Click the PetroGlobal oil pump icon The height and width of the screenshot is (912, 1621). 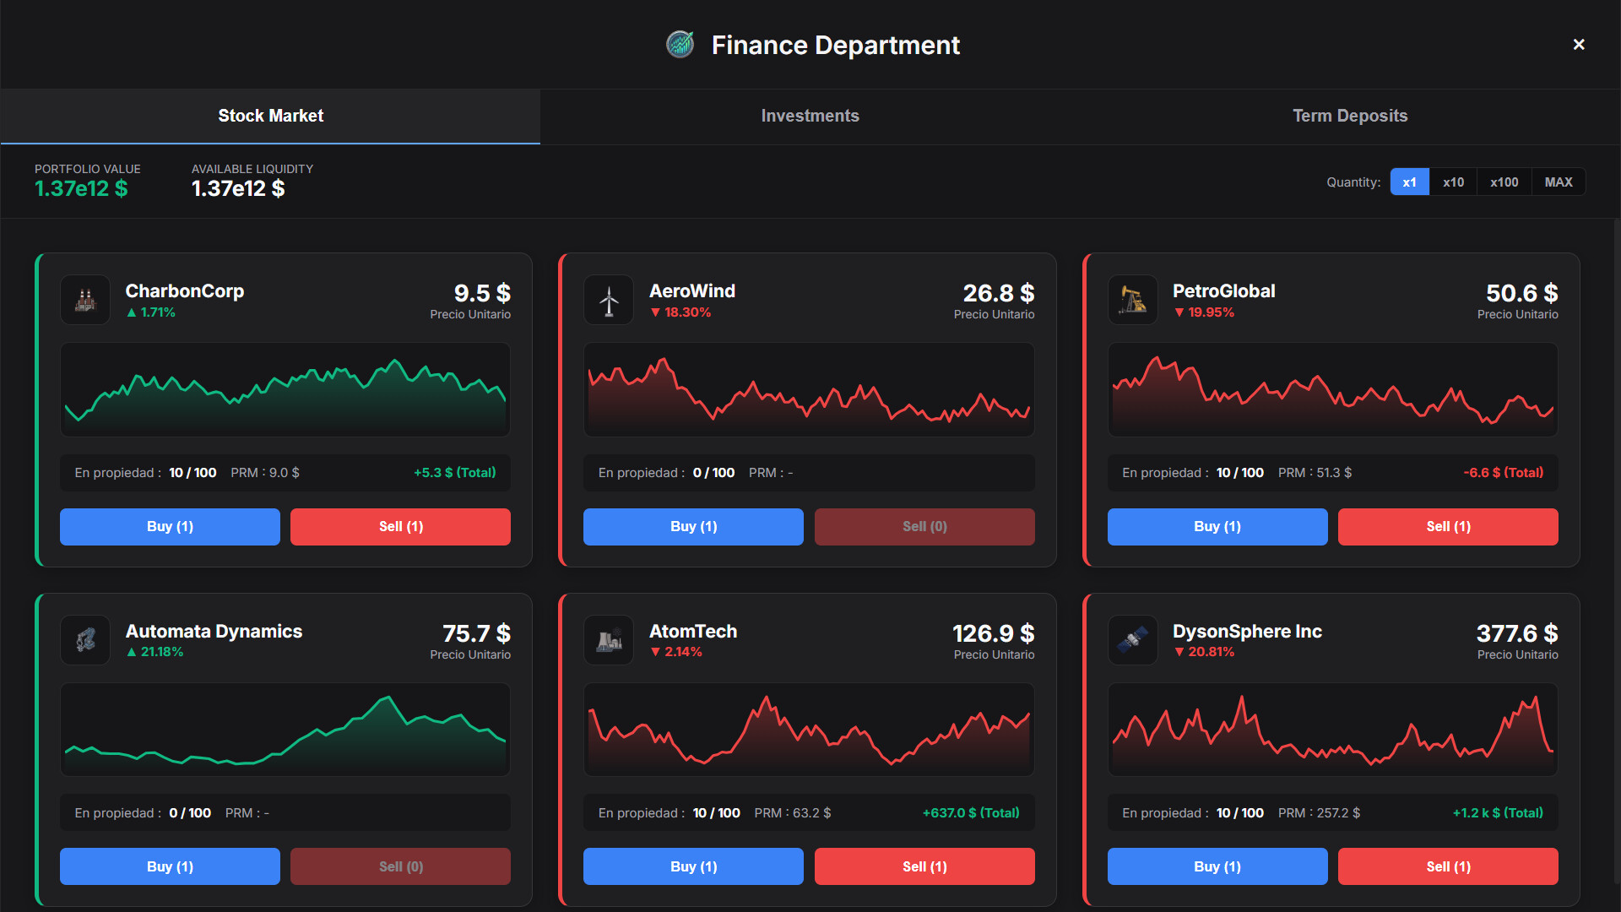click(1132, 300)
